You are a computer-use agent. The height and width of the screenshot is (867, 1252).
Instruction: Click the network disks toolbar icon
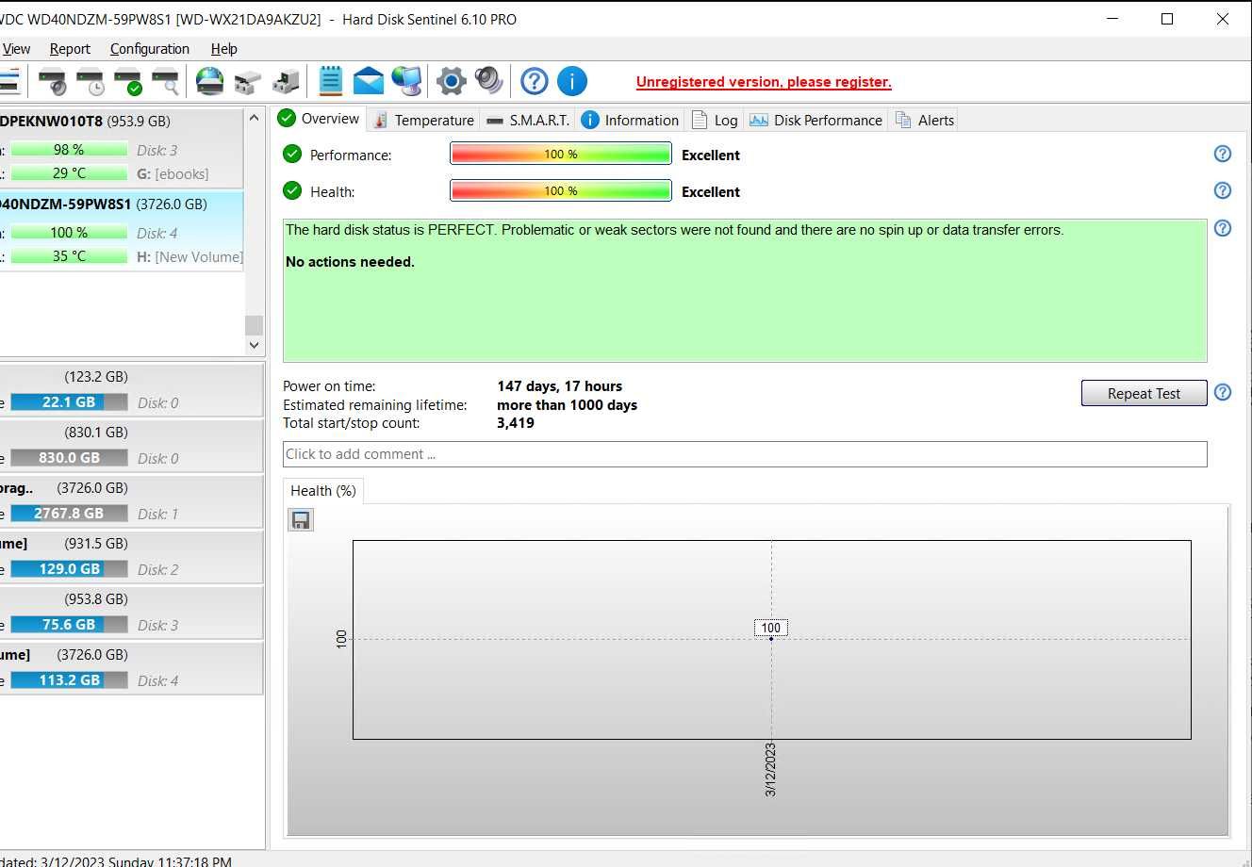coord(247,82)
